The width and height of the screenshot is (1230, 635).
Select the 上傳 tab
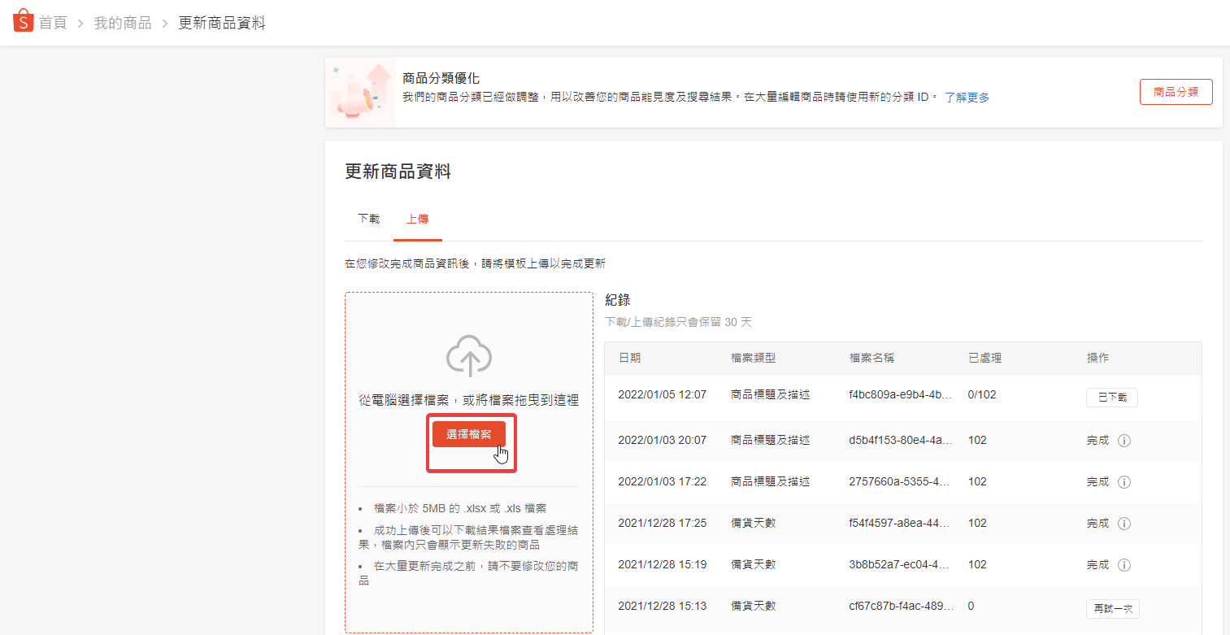417,220
